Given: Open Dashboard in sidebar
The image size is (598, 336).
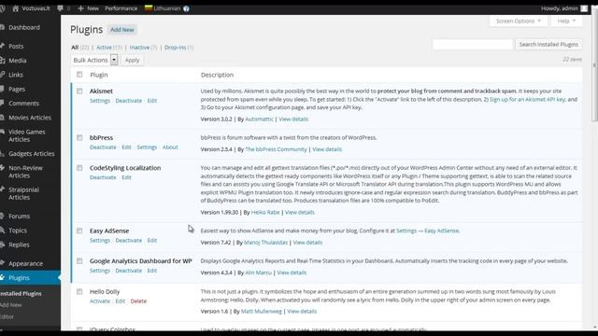Looking at the screenshot, I should coord(24,27).
